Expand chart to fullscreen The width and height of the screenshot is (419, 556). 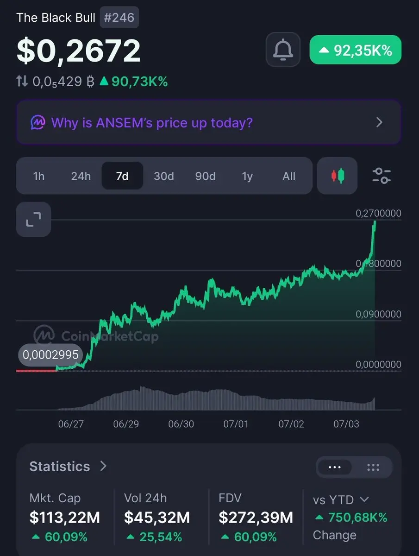(33, 219)
